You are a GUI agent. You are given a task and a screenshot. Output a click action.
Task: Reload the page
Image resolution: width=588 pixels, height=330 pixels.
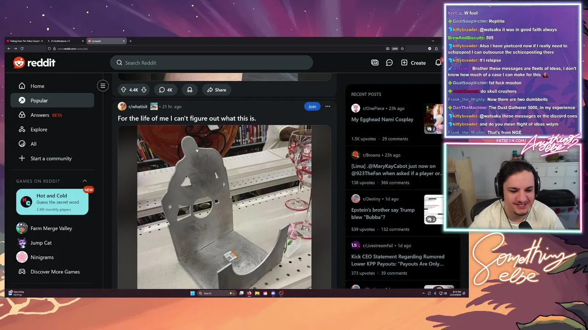click(x=22, y=49)
